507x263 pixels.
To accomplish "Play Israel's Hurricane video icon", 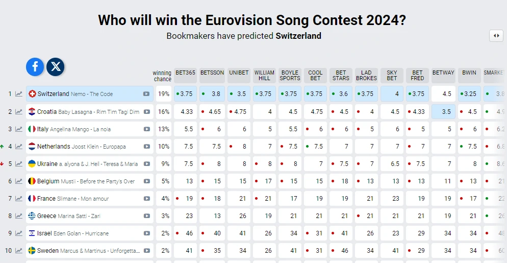I will (x=147, y=233).
